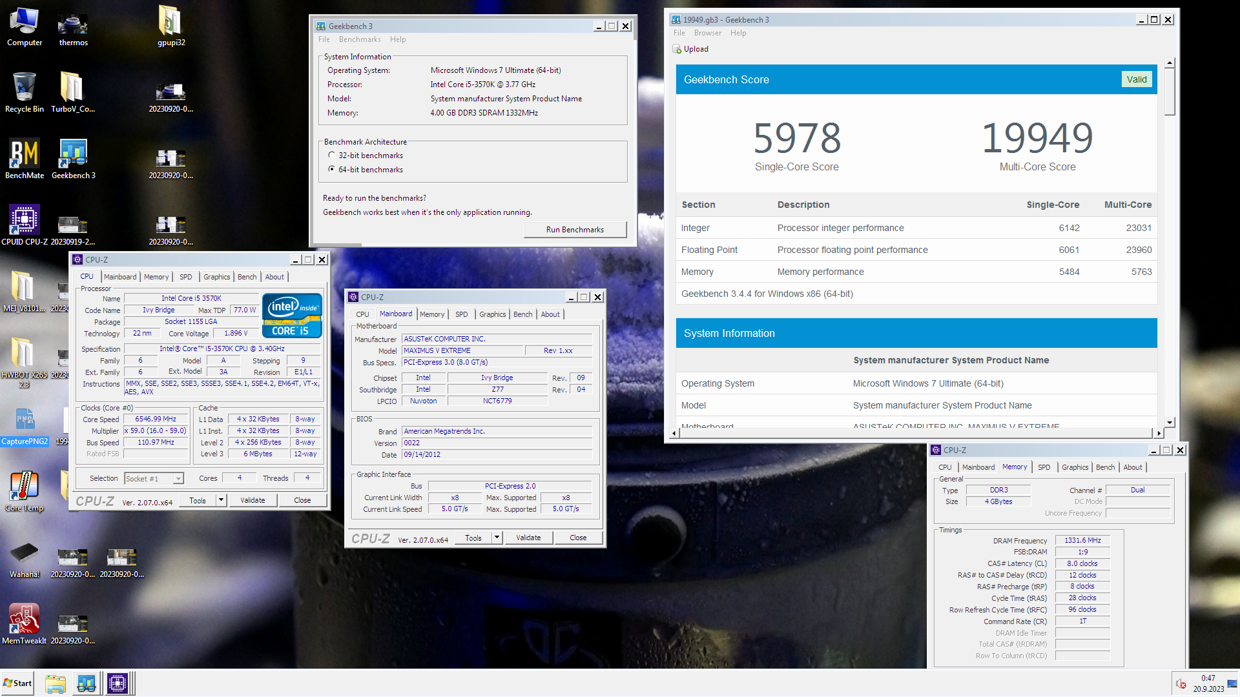
Task: Expand the Tools dropdown arrow in CPU-Z CPU window
Action: [221, 500]
